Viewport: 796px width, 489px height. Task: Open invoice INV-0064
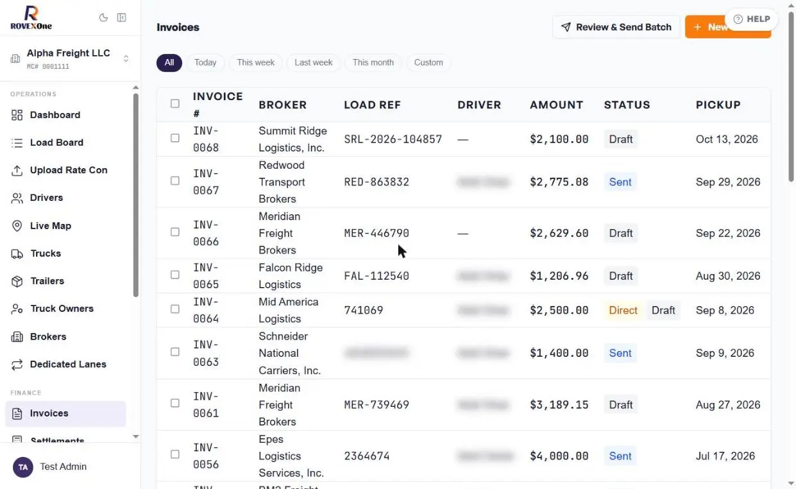(206, 310)
